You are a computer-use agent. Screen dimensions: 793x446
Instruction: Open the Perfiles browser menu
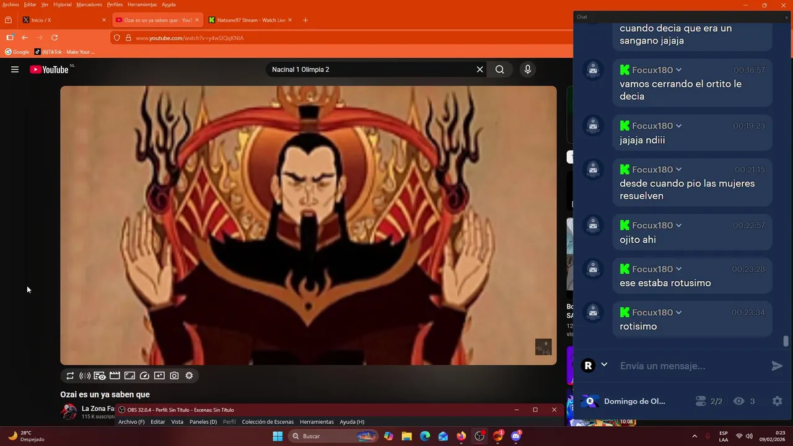pyautogui.click(x=115, y=4)
